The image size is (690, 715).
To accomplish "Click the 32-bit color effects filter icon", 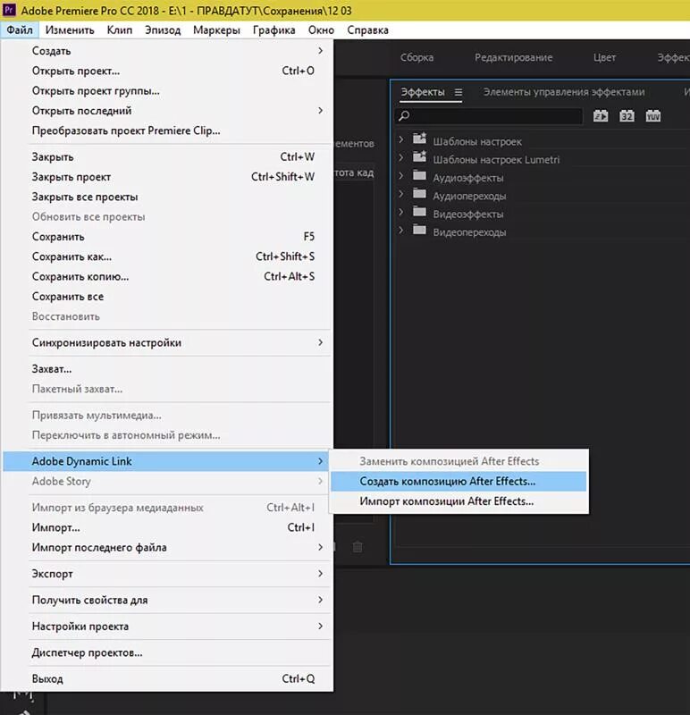I will [627, 116].
